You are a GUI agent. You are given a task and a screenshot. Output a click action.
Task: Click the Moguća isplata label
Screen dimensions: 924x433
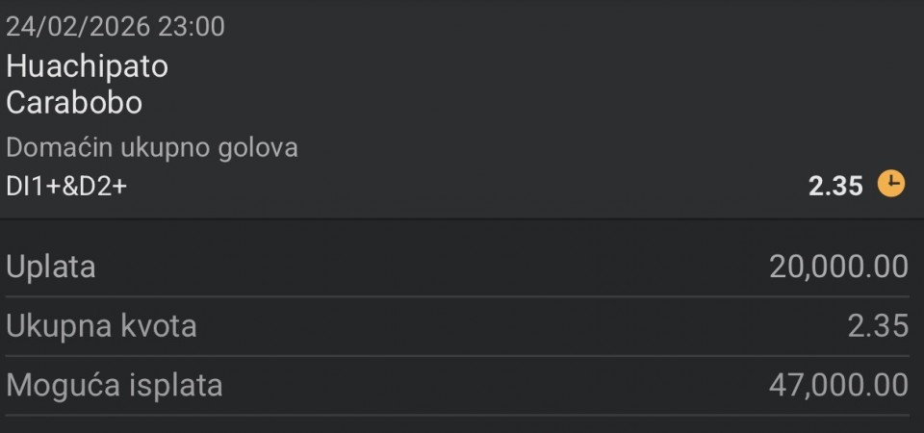coord(115,386)
